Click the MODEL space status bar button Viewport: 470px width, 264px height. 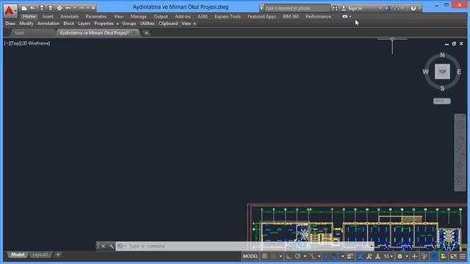click(250, 256)
